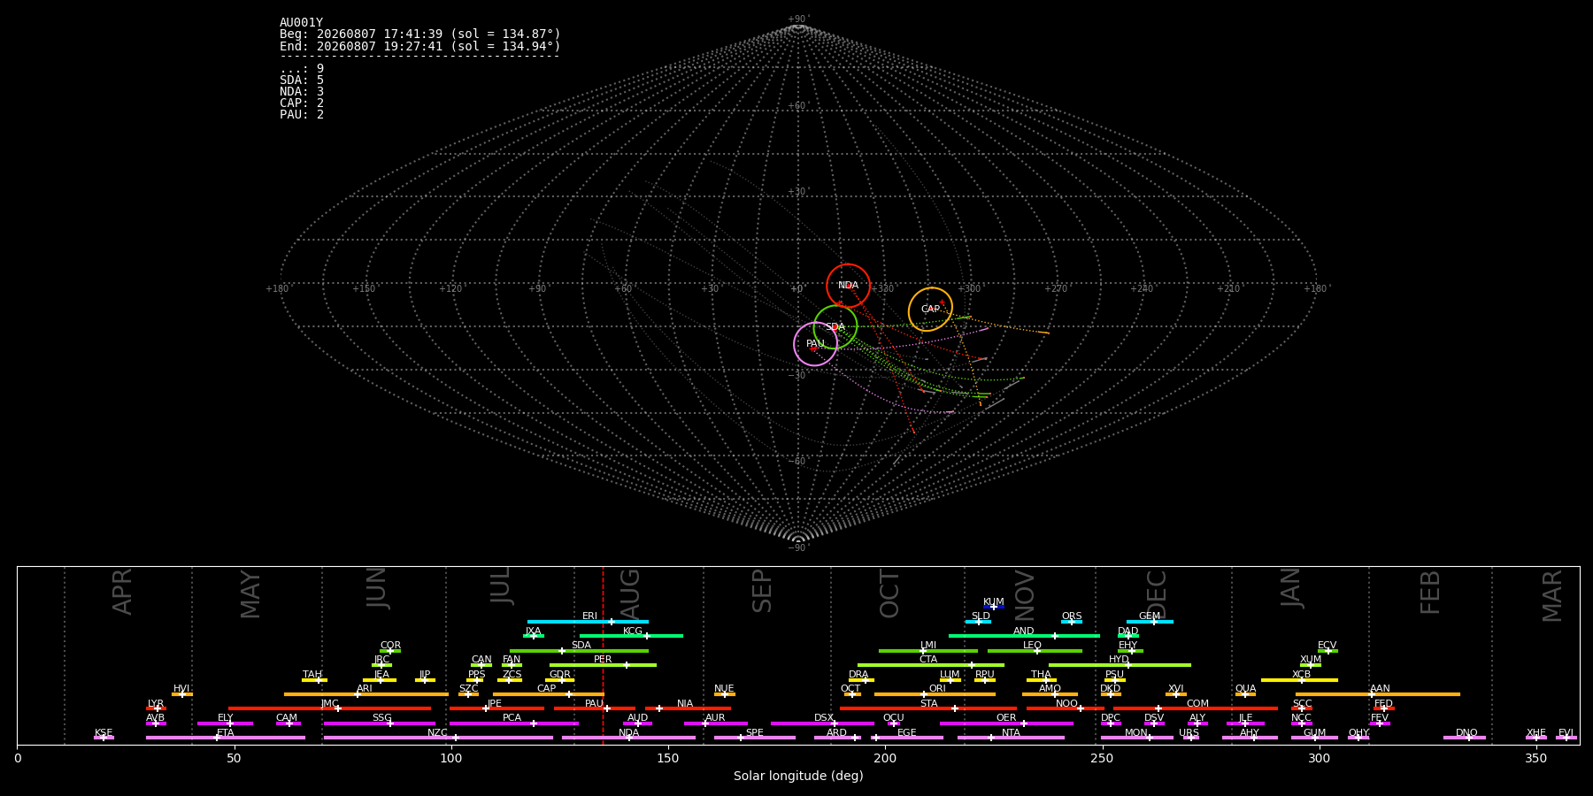This screenshot has height=796, width=1593.
Task: Click the ORI shower label
Action: (x=937, y=688)
